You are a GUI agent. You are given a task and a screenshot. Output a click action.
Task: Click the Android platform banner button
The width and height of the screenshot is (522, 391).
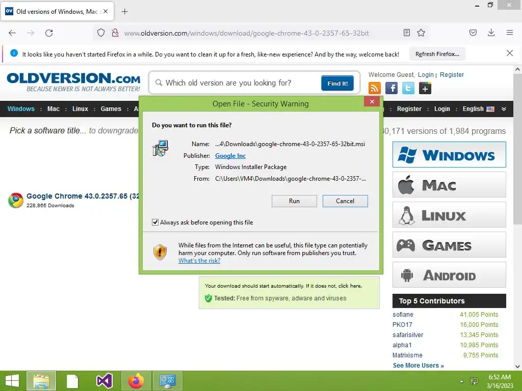[x=449, y=274]
